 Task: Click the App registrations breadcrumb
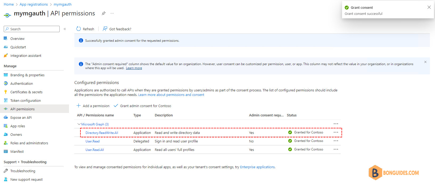(34, 4)
